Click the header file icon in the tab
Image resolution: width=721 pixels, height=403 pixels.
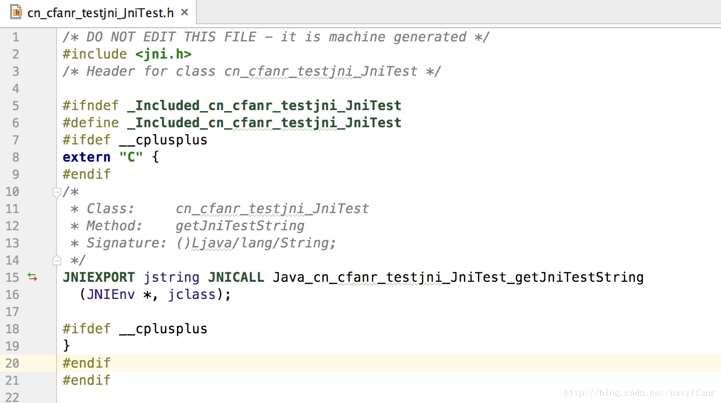coord(16,12)
